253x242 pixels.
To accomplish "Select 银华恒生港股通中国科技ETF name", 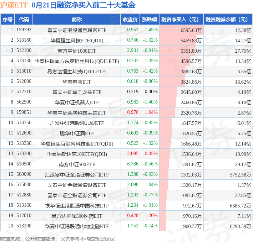I will point(77,206).
